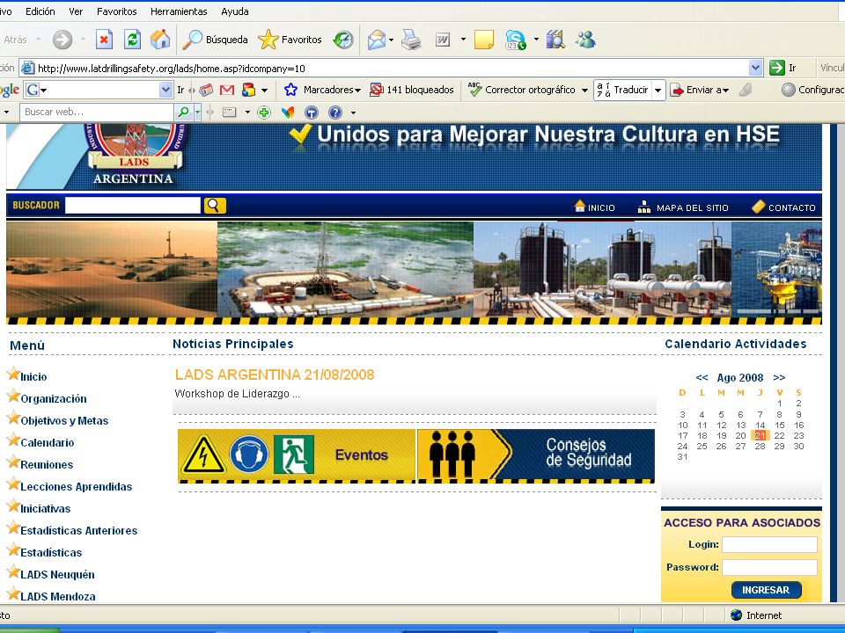Screen dimensions: 845x633
Task: Open the LADS ARGENTINA 21/08/2008 news item
Action: (275, 375)
